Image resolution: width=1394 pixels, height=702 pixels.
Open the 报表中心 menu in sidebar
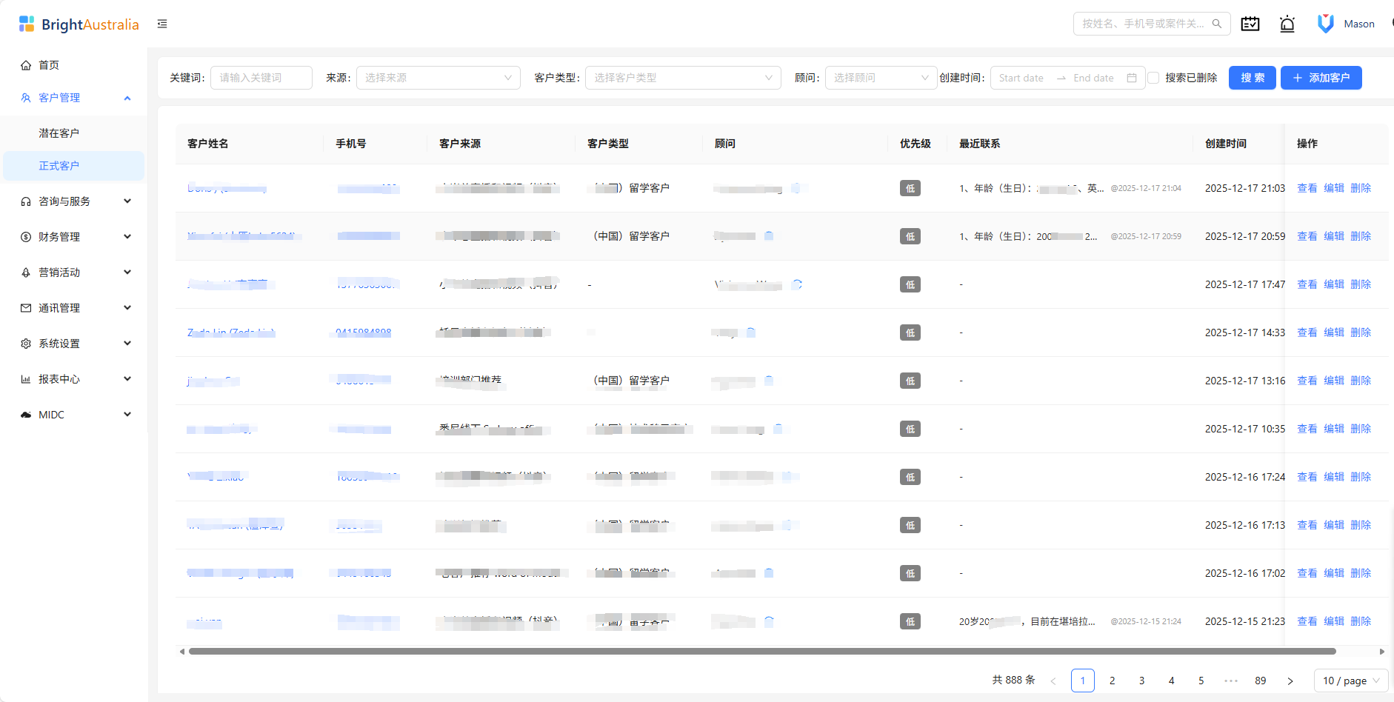pos(59,378)
